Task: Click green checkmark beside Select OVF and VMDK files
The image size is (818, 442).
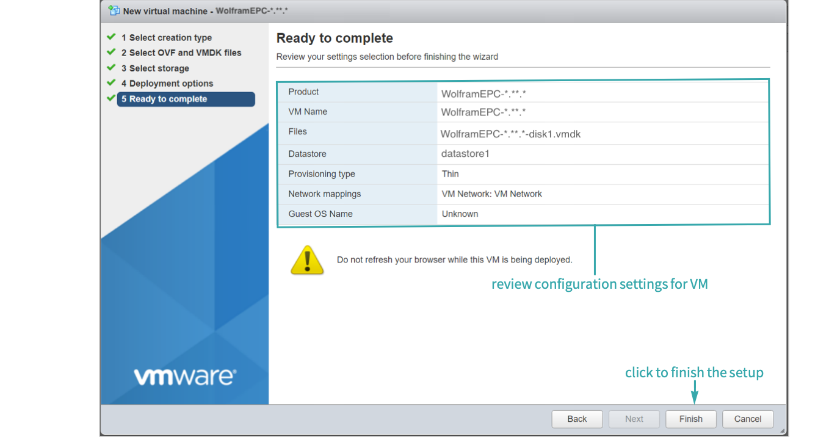Action: tap(111, 53)
